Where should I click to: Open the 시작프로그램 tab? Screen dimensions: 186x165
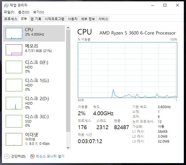54,19
